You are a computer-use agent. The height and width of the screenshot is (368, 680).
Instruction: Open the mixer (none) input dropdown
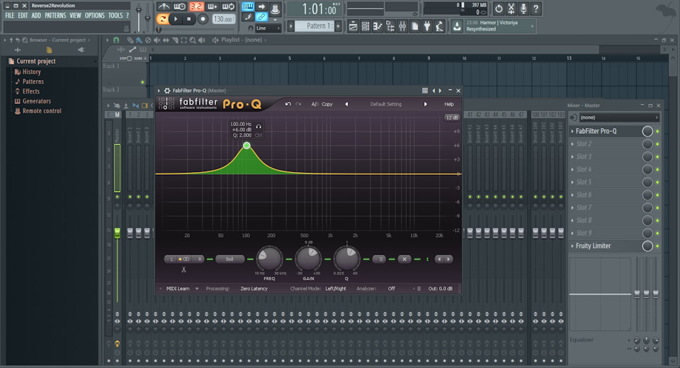[619, 117]
